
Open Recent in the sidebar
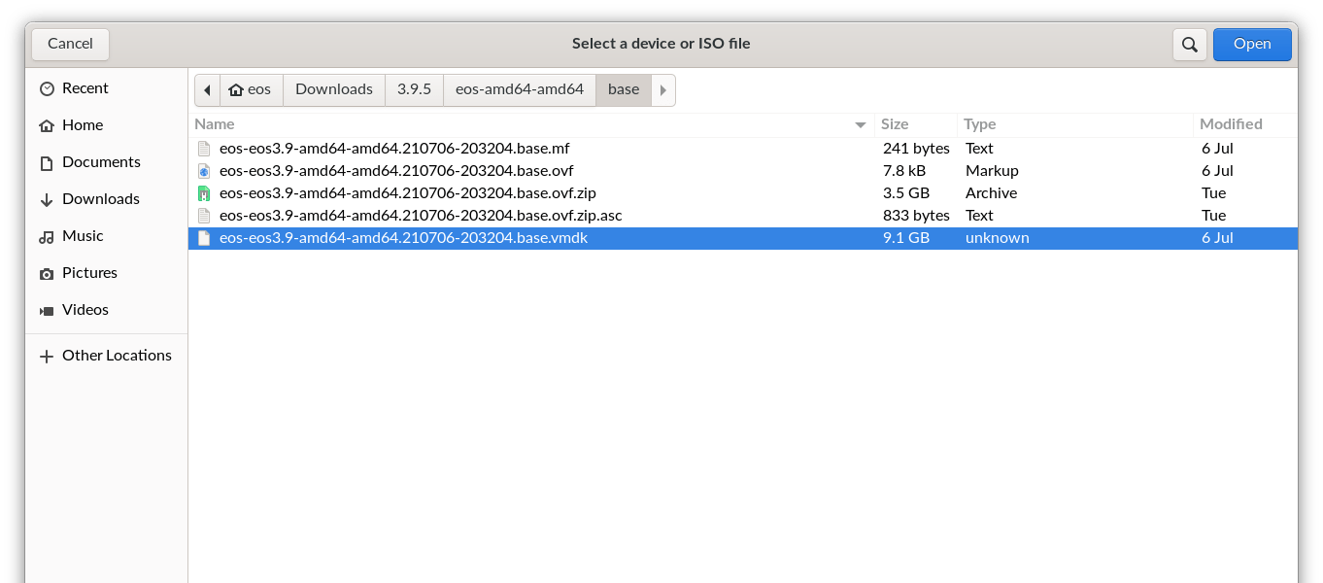106,88
